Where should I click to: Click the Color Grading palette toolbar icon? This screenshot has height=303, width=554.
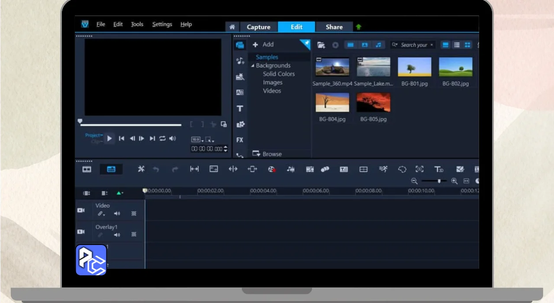pyautogui.click(x=271, y=169)
